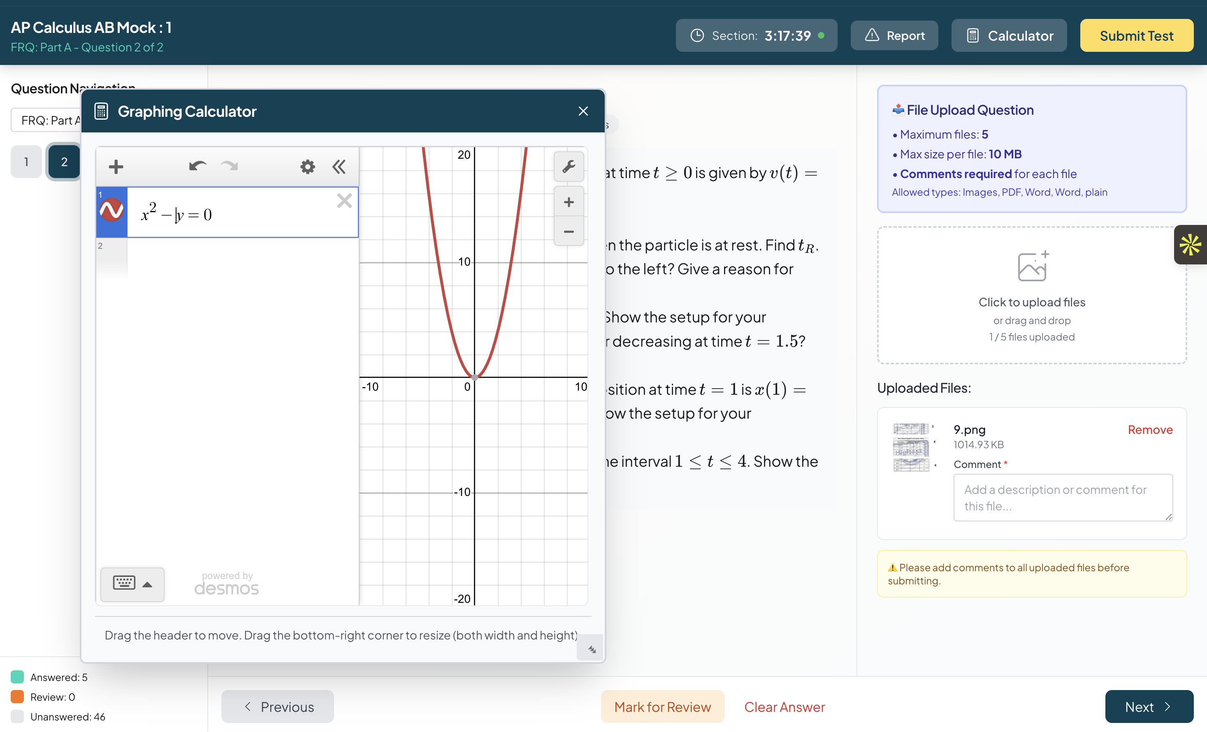Image resolution: width=1207 pixels, height=732 pixels.
Task: Click the comment field for 9.png
Action: click(1062, 497)
